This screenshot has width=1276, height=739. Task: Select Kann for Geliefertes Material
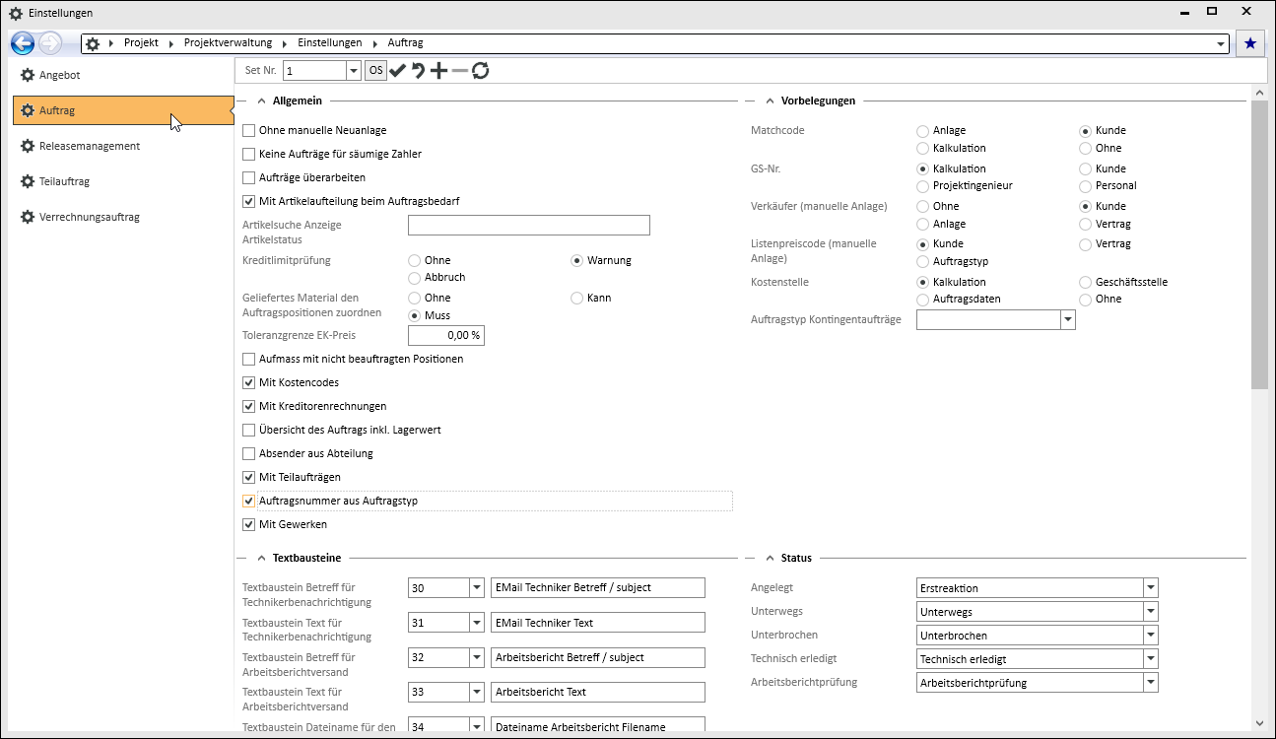click(x=577, y=298)
